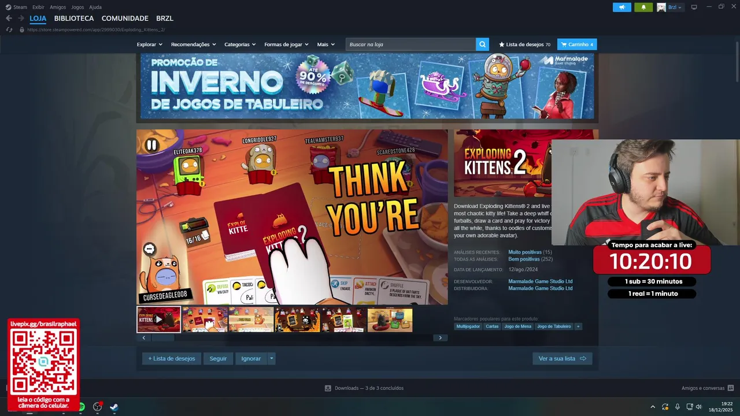Select the third screenshot thumbnail

pos(251,320)
